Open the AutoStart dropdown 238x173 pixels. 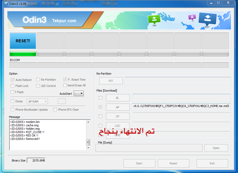click(79, 93)
